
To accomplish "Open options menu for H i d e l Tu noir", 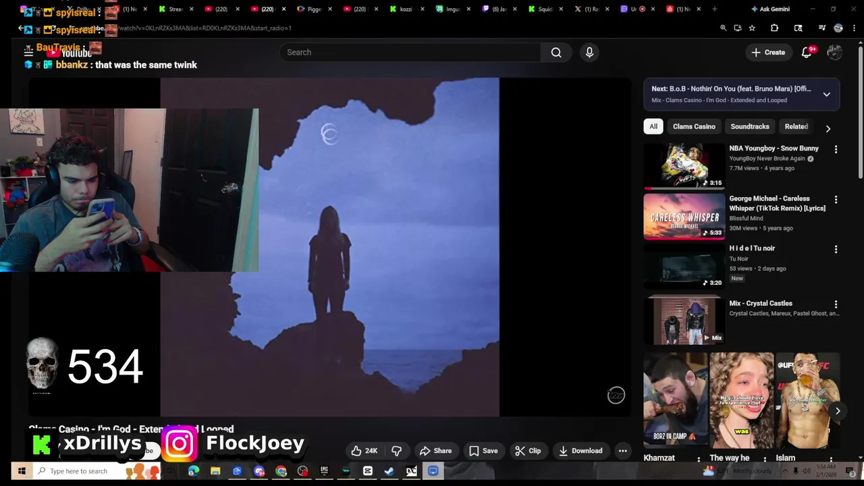I will coord(836,250).
